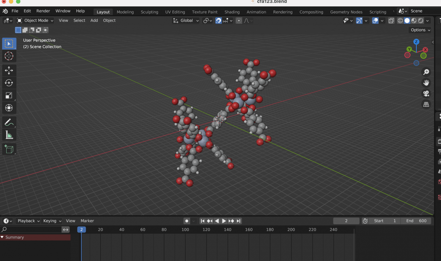Image resolution: width=441 pixels, height=261 pixels.
Task: Open the File menu
Action: coord(15,11)
